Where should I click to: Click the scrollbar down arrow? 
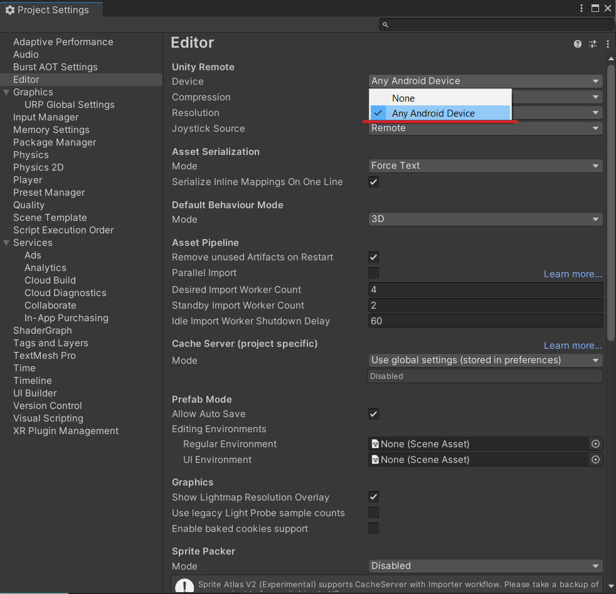tap(611, 585)
